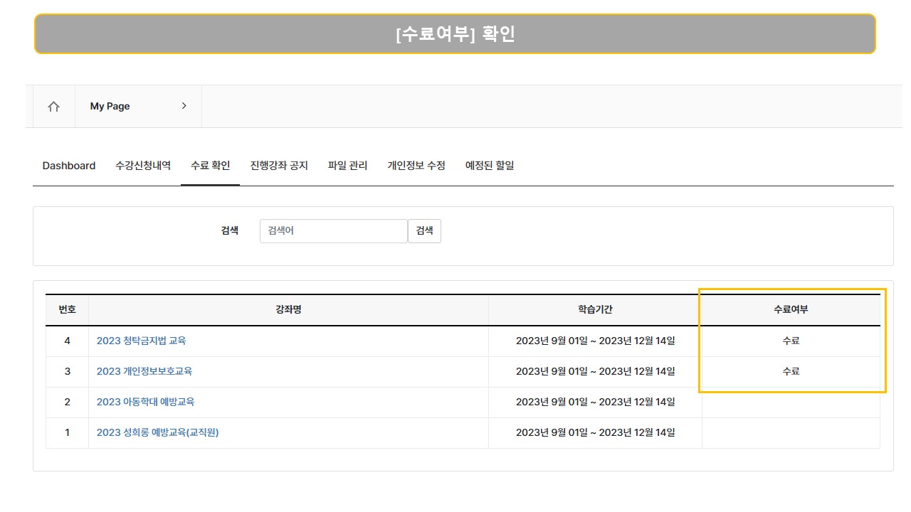Click the home icon in breadcrumb
Image resolution: width=911 pixels, height=512 pixels.
[x=53, y=107]
